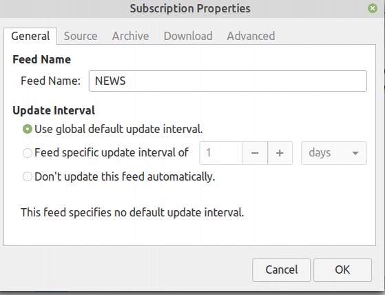Click the Update Interval section heading
This screenshot has width=385, height=295.
pos(54,110)
